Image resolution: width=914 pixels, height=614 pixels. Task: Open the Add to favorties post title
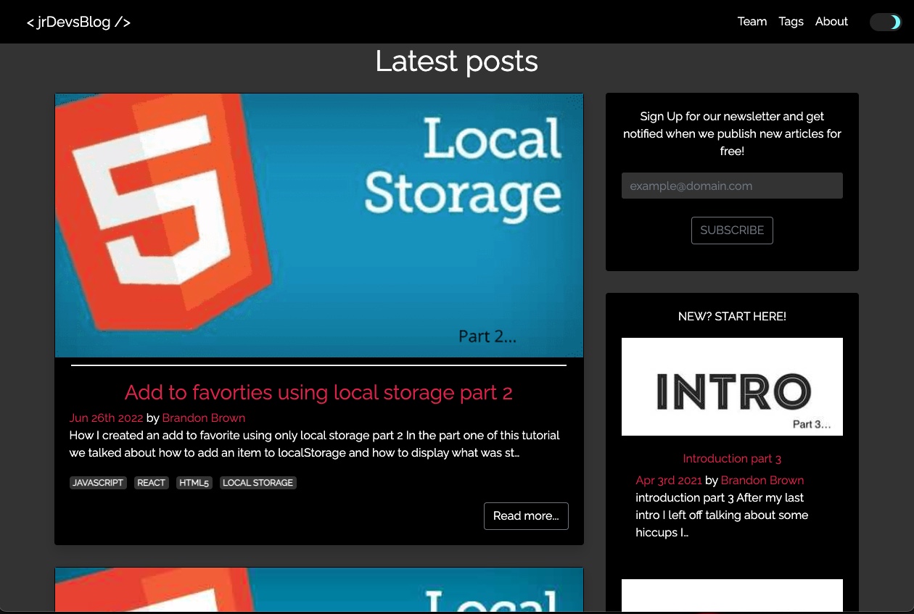coord(318,392)
